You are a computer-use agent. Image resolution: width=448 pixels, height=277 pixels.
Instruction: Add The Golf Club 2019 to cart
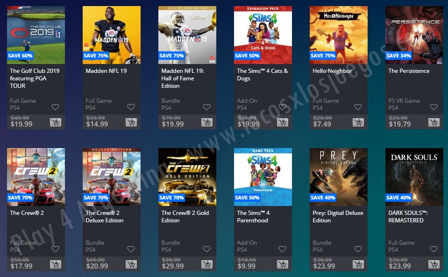(x=56, y=122)
